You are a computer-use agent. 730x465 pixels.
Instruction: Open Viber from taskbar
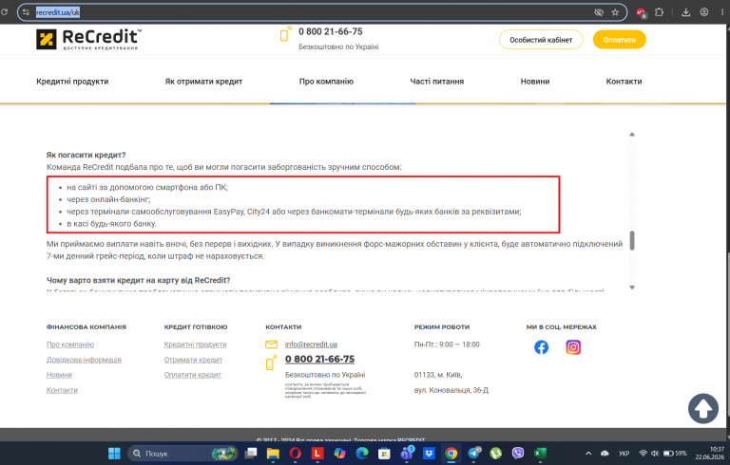518,454
